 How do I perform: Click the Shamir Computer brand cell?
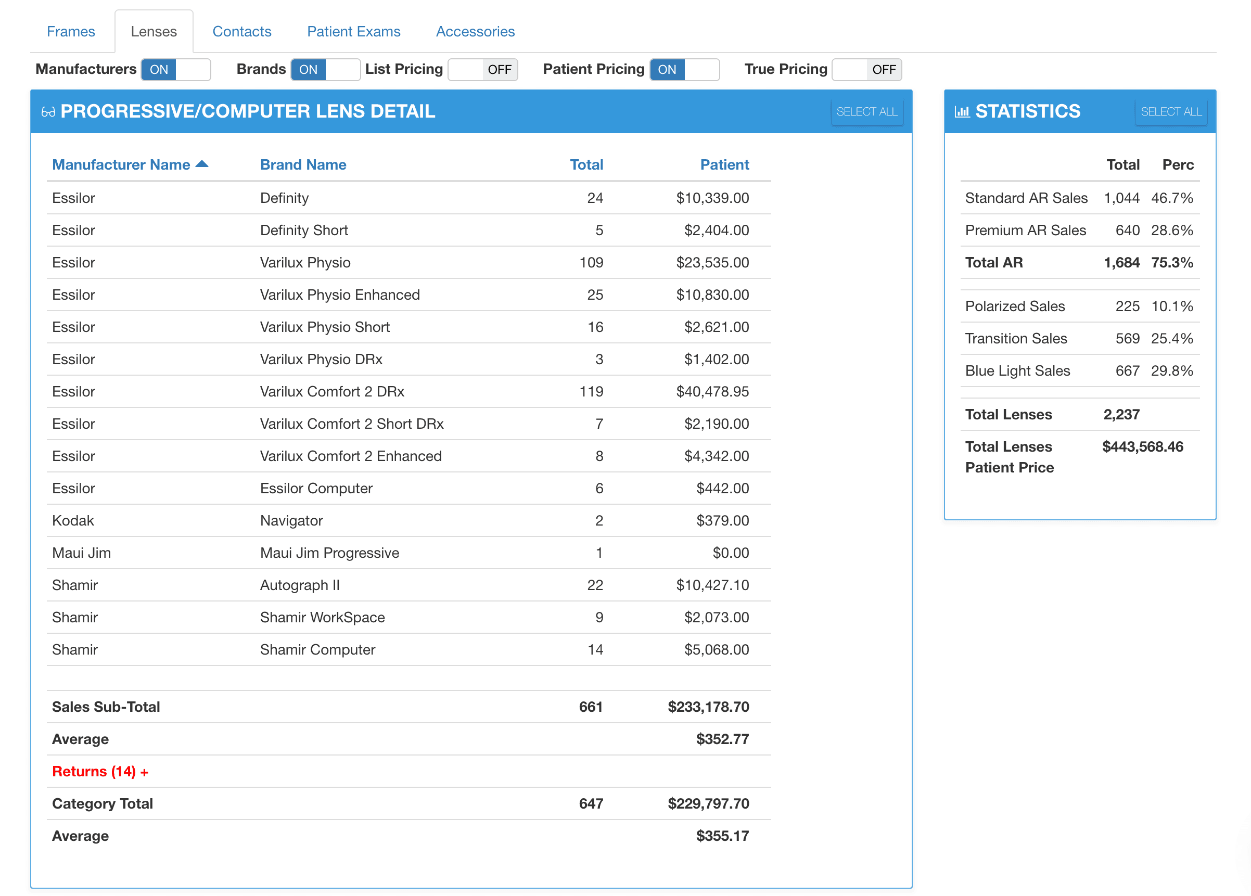click(317, 649)
